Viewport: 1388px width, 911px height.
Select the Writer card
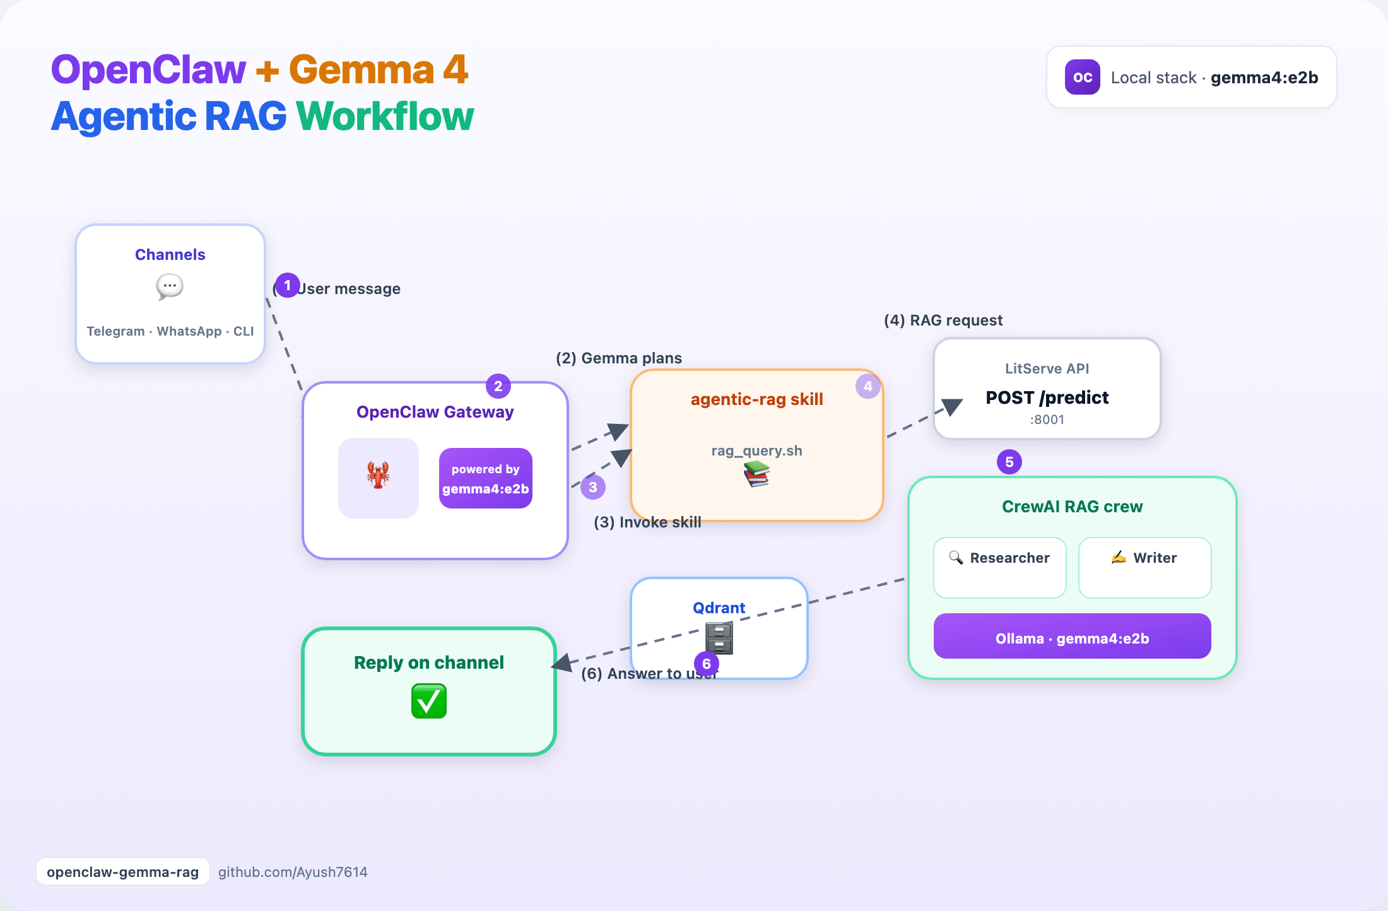tap(1145, 568)
